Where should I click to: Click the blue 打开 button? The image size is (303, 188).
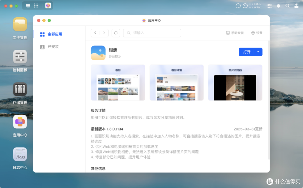click(x=247, y=52)
